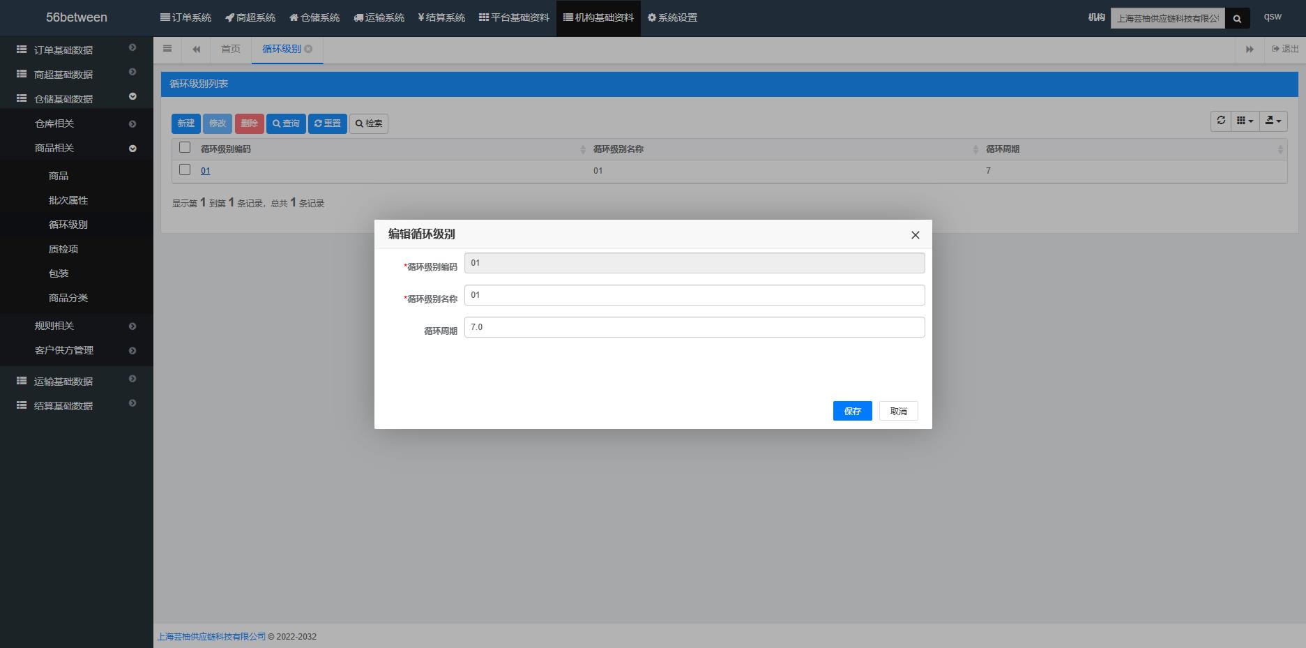
Task: Open the export data dropdown
Action: coord(1273,121)
